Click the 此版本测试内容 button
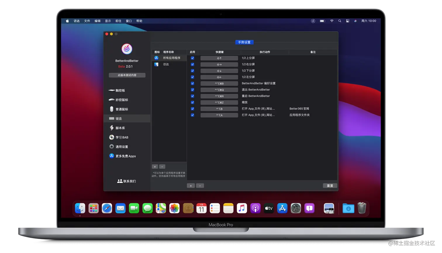This screenshot has width=442, height=253. 127,75
